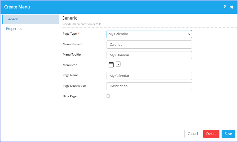Screen dimensions: 238x142
Task: Click the Create Menu dialog title
Action: point(17,7)
